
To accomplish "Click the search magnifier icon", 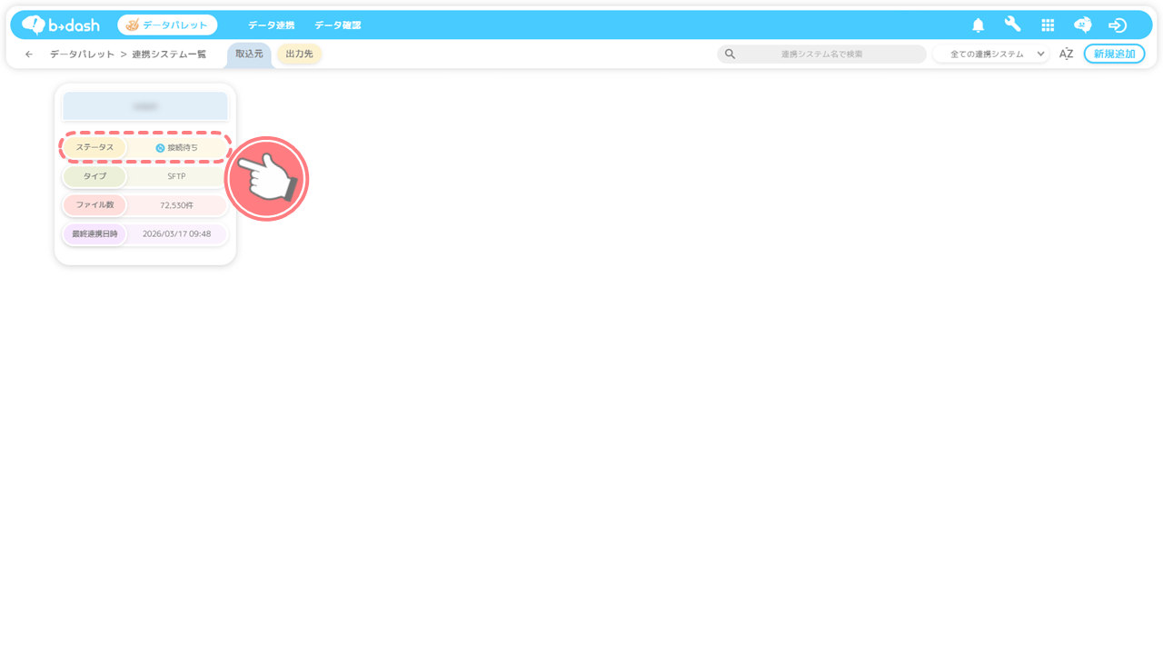I will point(730,54).
